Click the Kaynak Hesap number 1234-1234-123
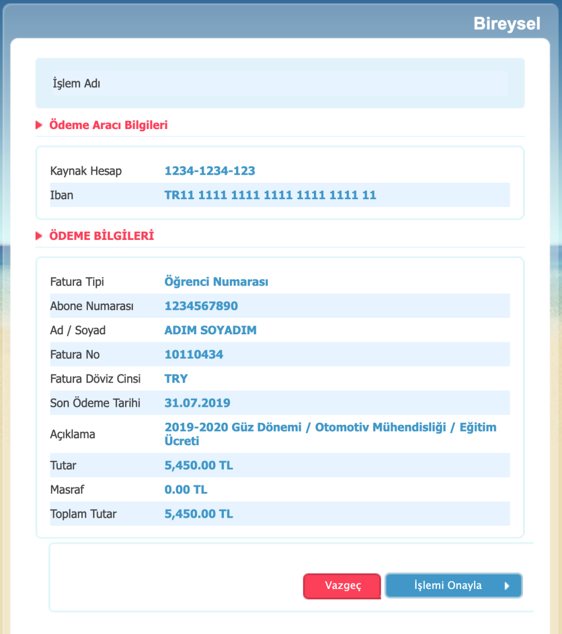The height and width of the screenshot is (634, 562). pos(210,171)
